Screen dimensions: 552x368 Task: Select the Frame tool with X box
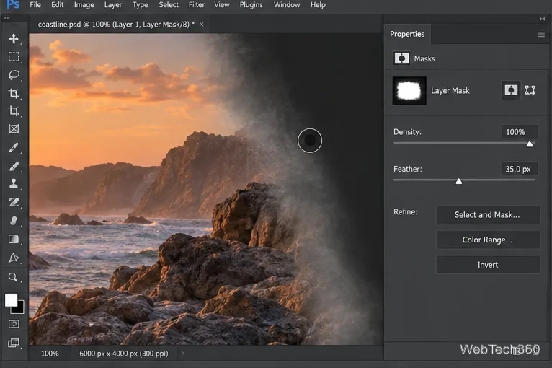(x=14, y=129)
